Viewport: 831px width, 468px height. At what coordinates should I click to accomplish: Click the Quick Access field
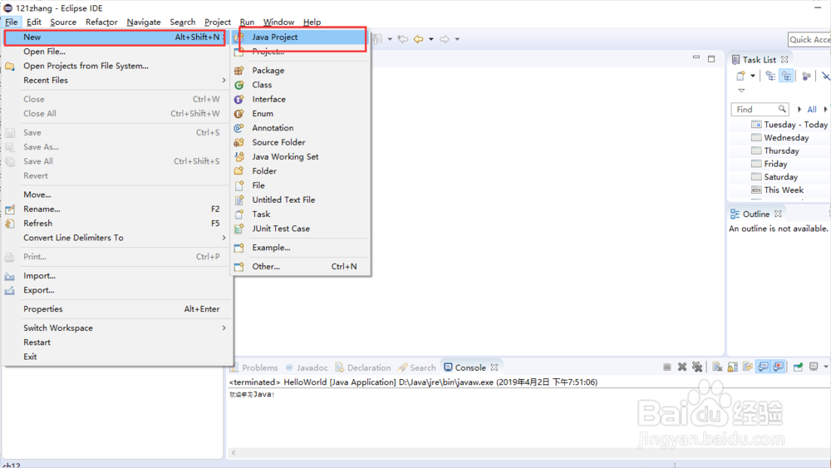[809, 39]
